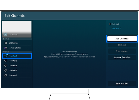The width and height of the screenshot is (139, 100).
Task: Open the All Channels list
Action: coord(17,43)
